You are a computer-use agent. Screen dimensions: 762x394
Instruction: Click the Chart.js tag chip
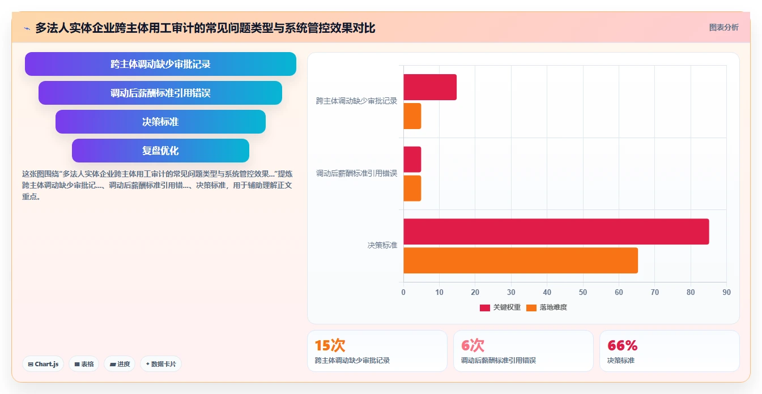[43, 364]
